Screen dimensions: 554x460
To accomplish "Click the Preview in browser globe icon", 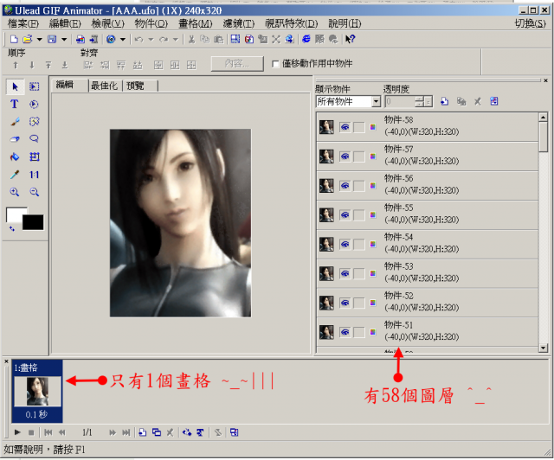I will [111, 39].
